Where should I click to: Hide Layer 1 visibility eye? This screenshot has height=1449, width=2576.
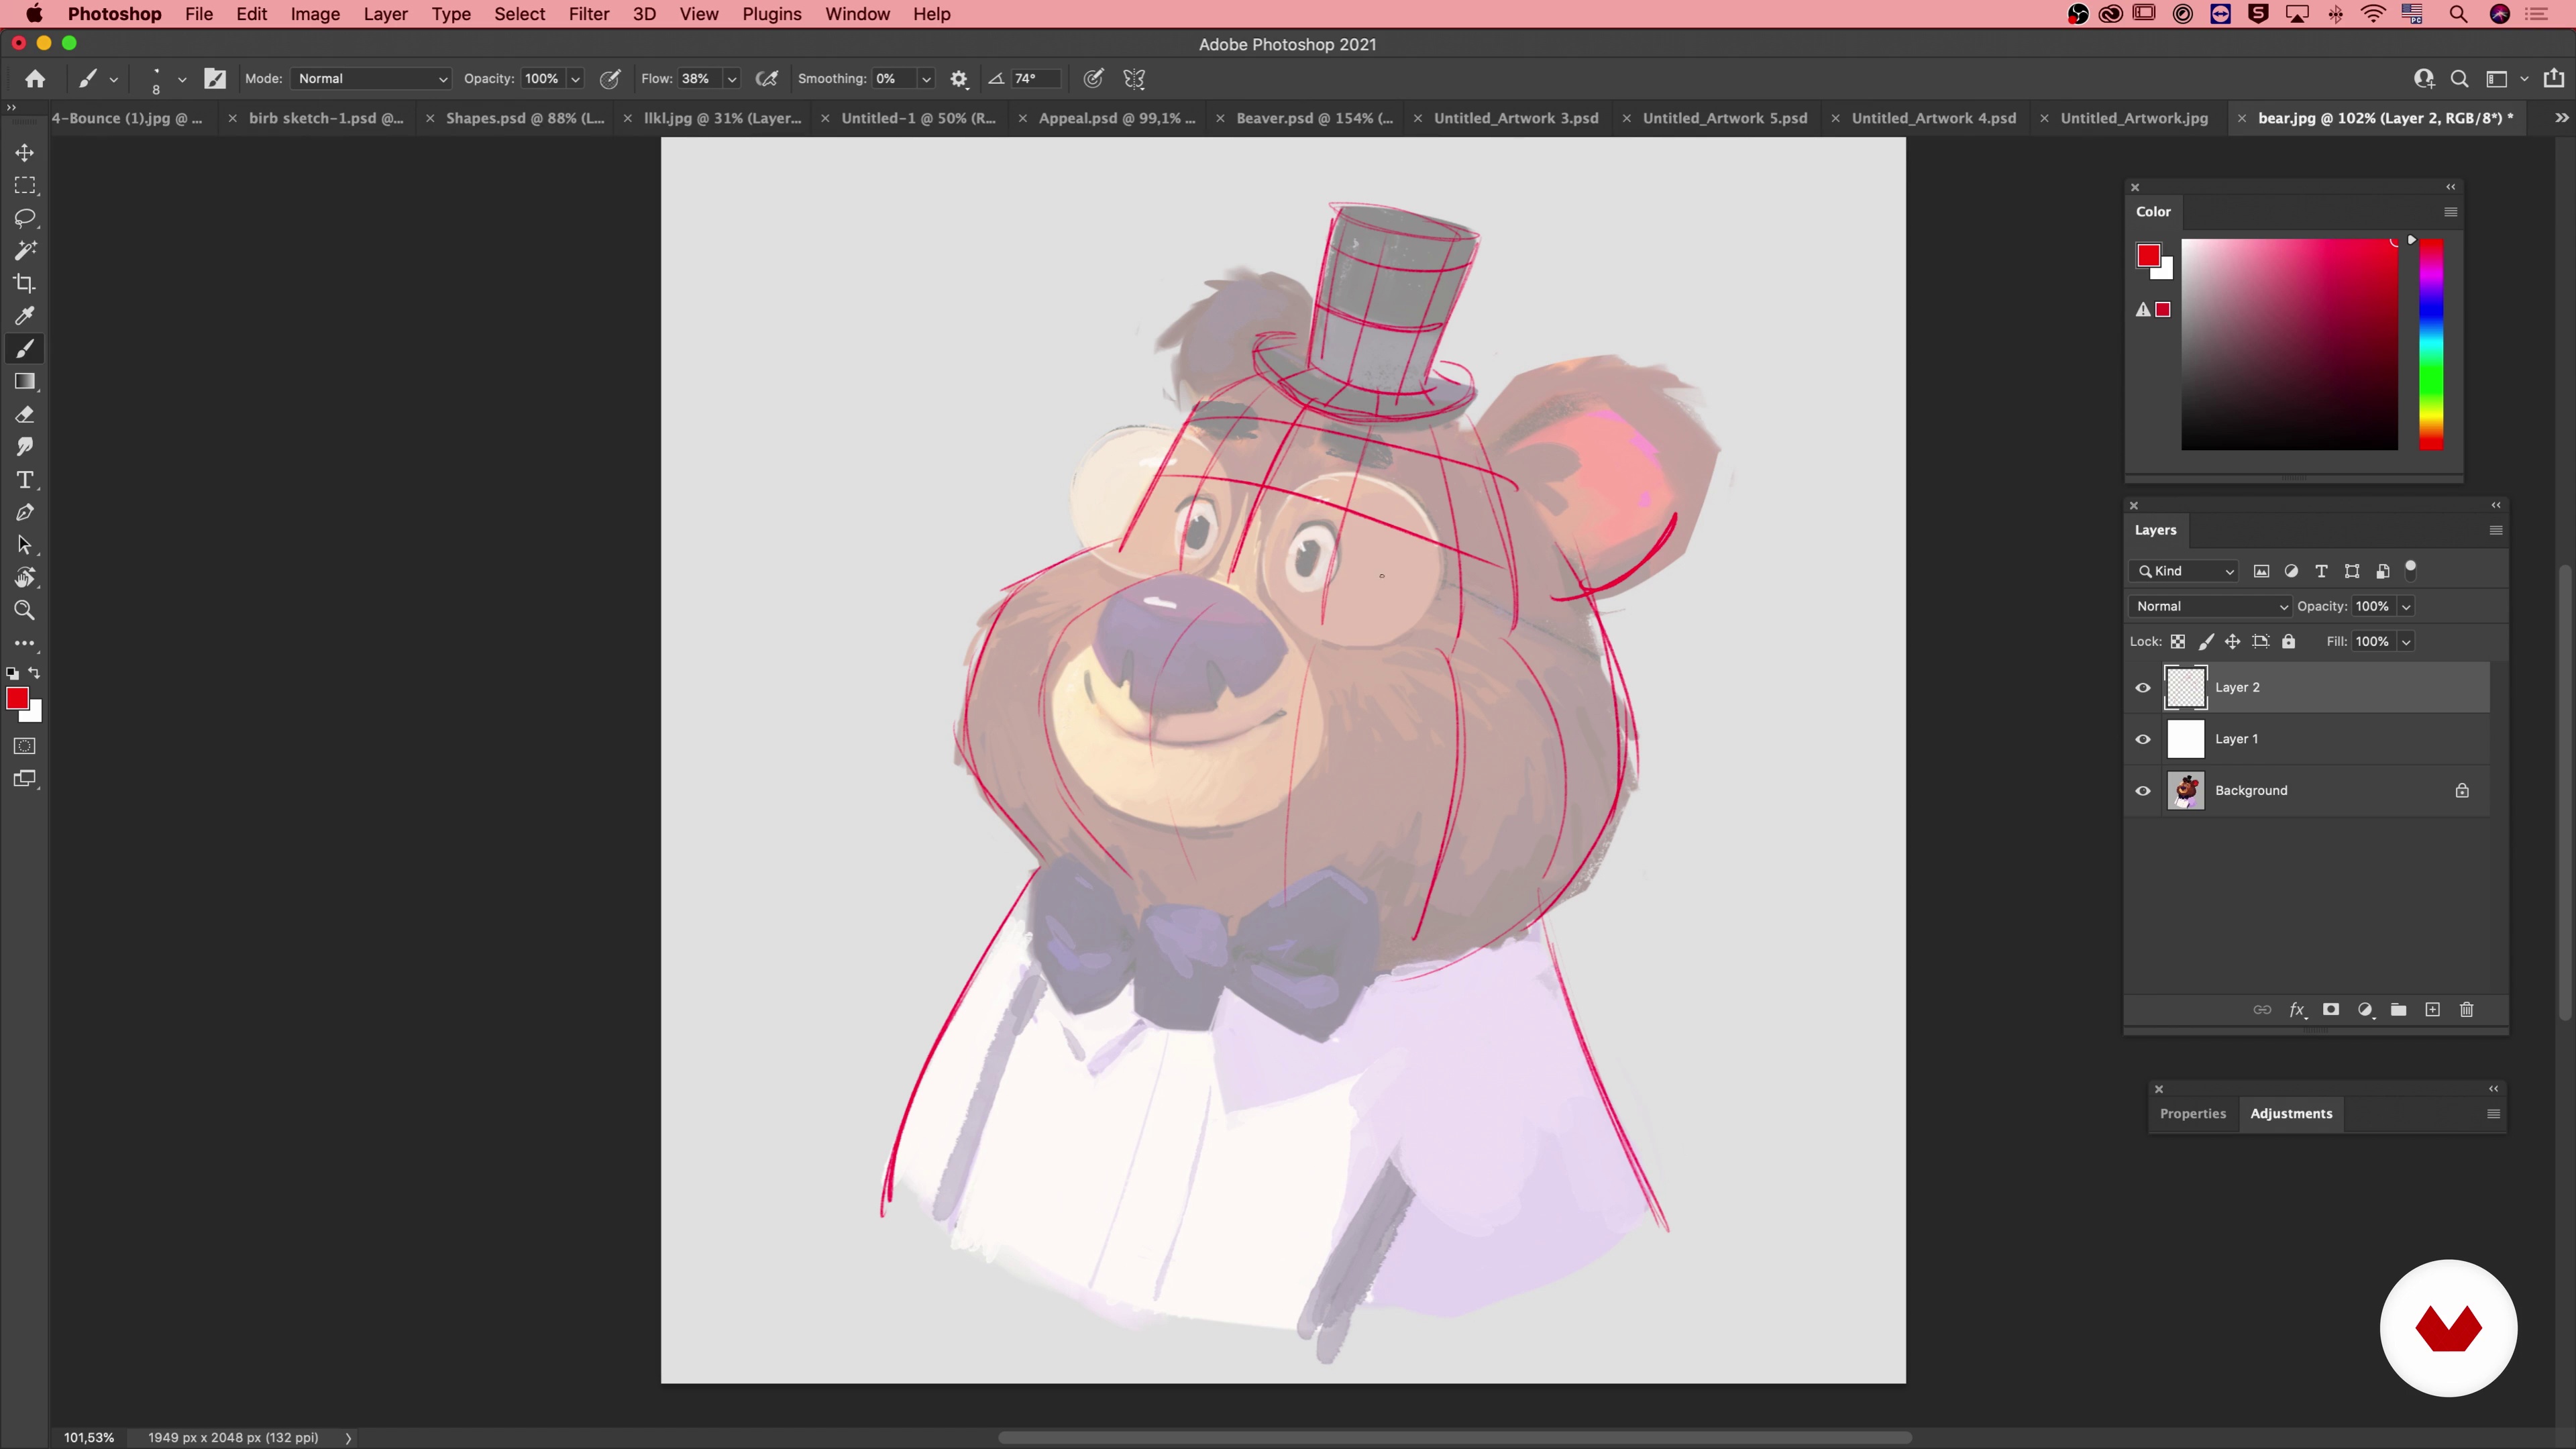[2143, 739]
